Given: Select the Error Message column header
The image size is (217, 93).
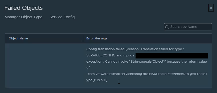Looking at the screenshot, I should [97, 38].
